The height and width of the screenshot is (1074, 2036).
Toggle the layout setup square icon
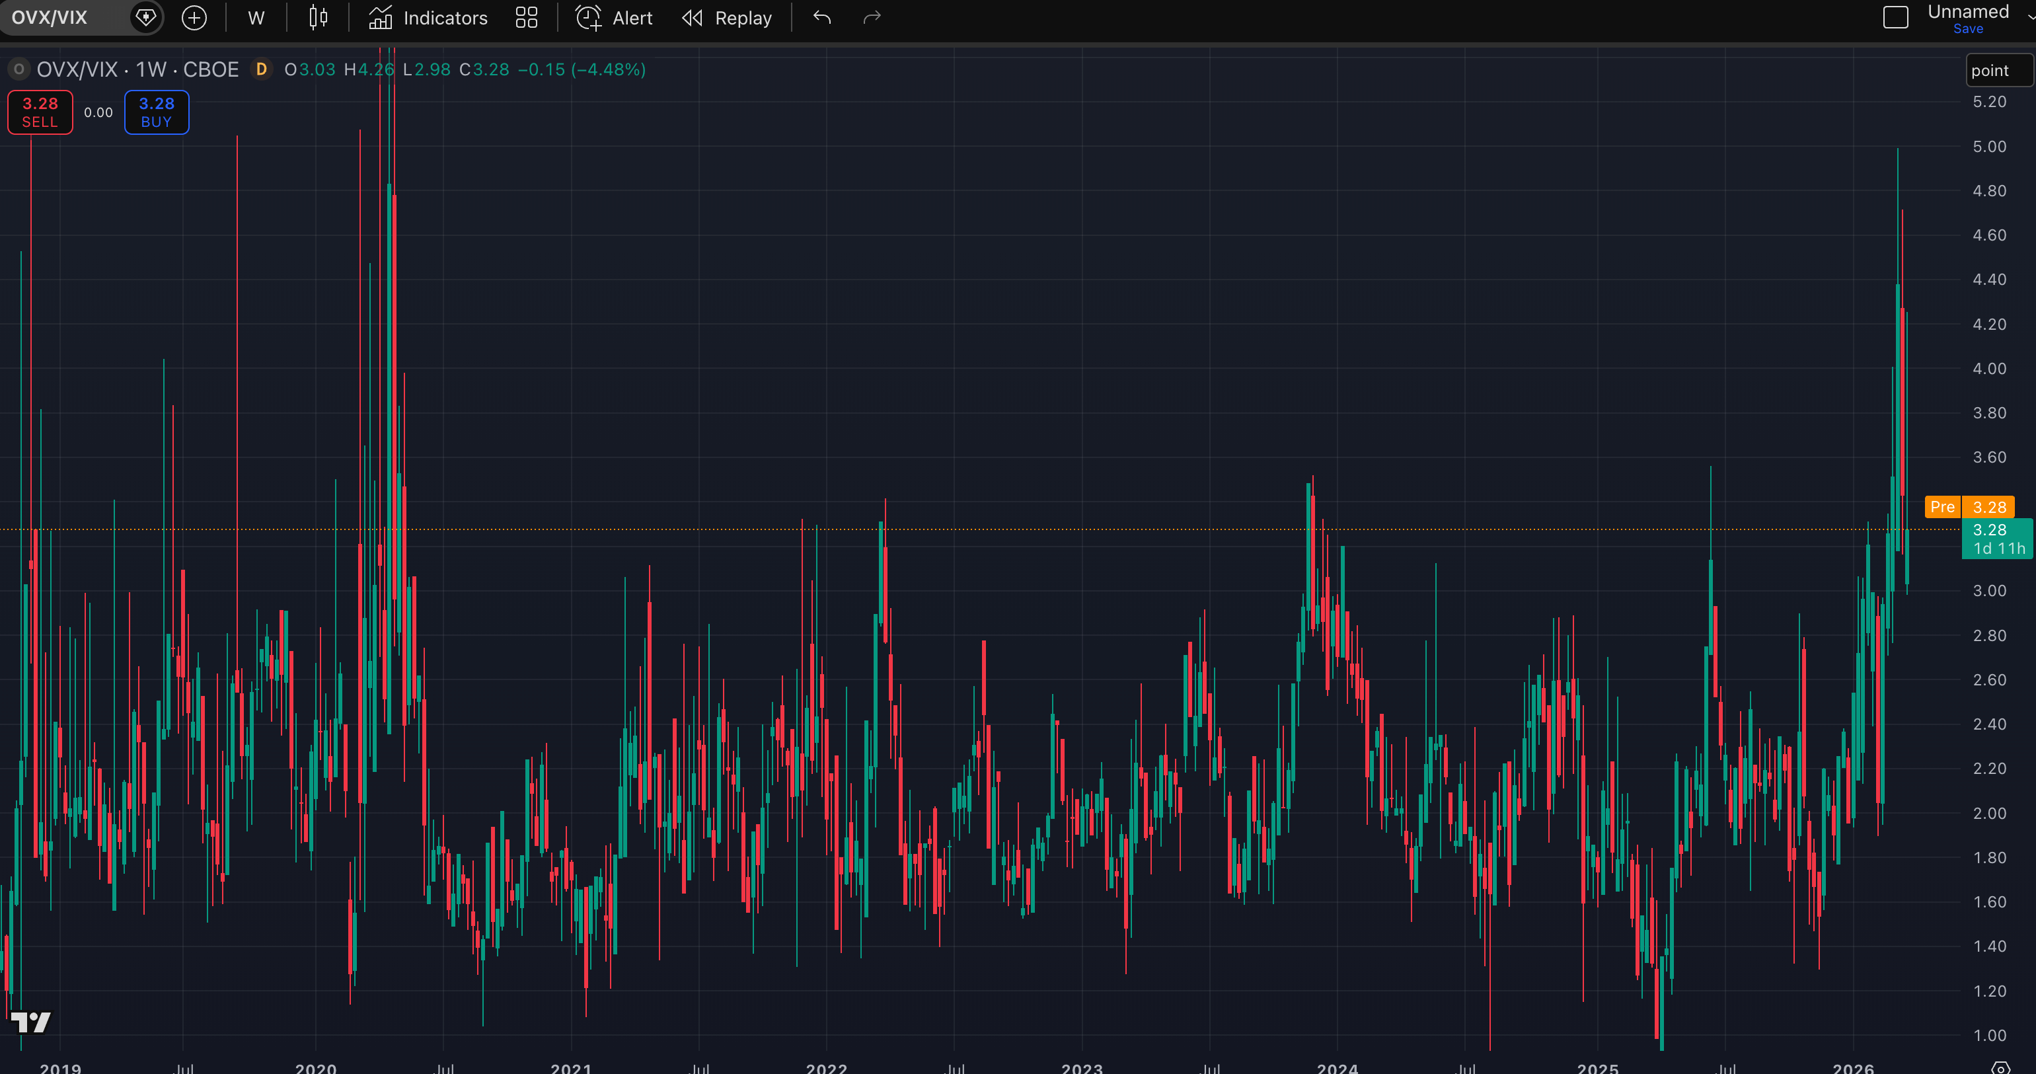click(x=1895, y=17)
